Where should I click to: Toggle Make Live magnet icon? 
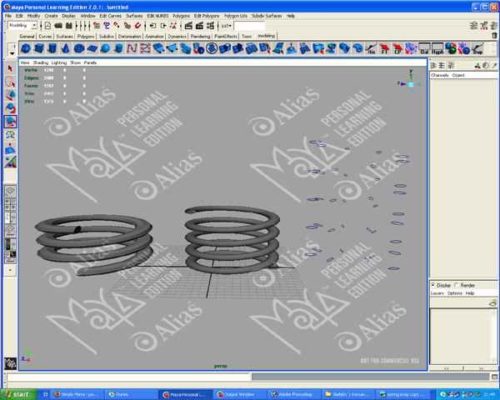[137, 26]
